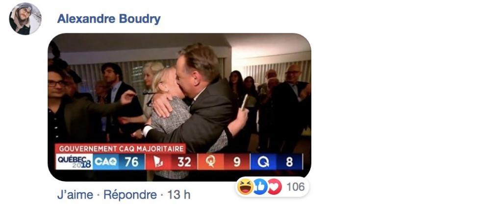Viewport: 502px width, 208px height.
Task: Click the blue thumbs-up reaction icon
Action: pyautogui.click(x=260, y=186)
